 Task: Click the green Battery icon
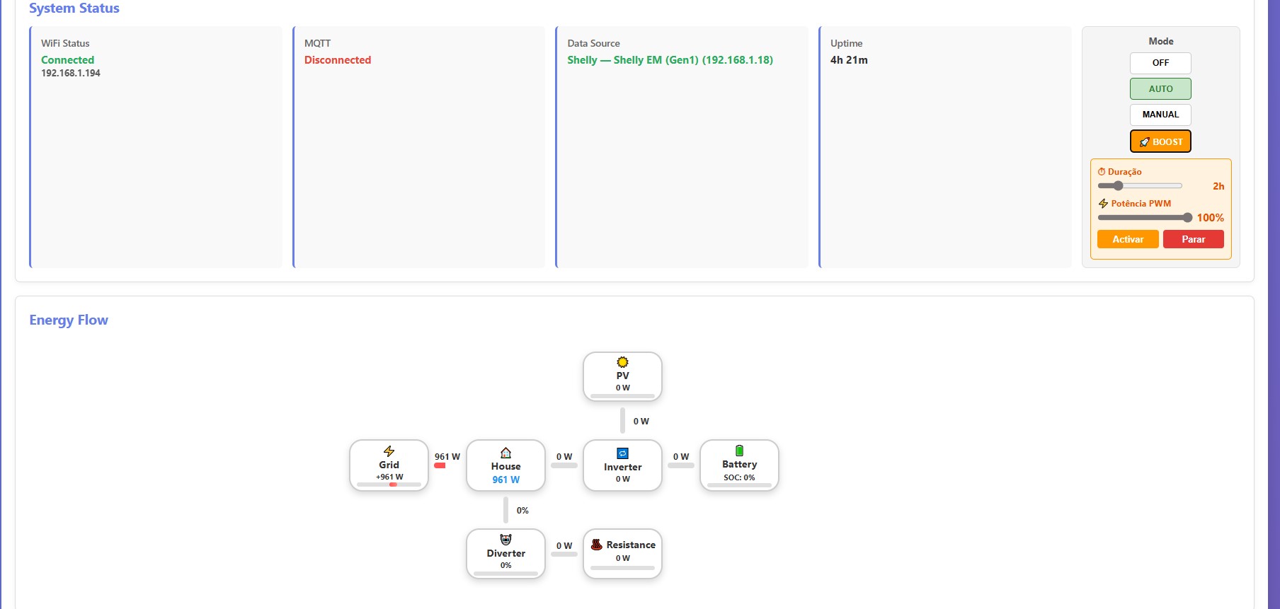(739, 451)
